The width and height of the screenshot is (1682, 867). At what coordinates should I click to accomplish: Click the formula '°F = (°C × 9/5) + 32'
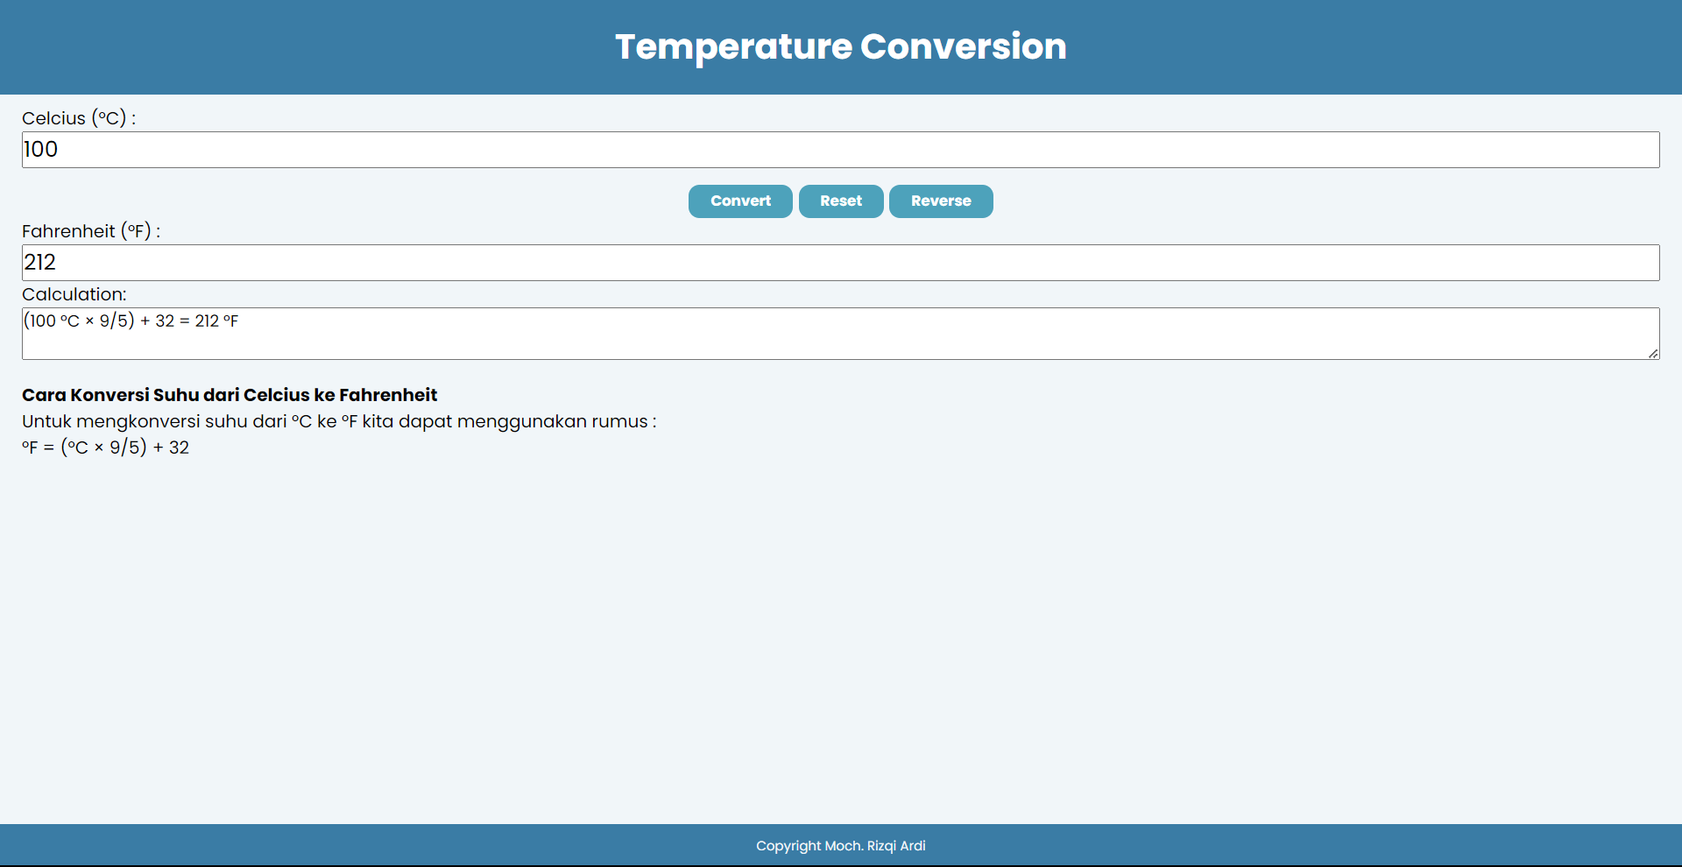click(105, 448)
